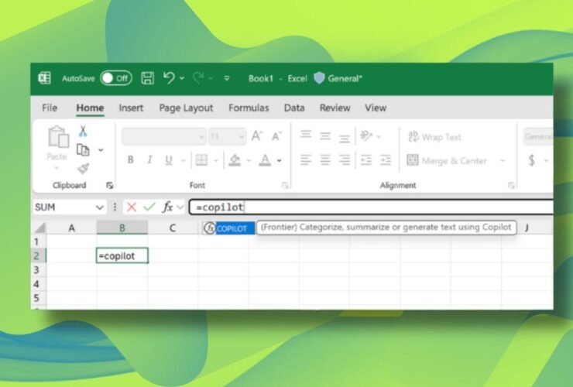Switch to the Insert tab
573x387 pixels.
pyautogui.click(x=131, y=108)
